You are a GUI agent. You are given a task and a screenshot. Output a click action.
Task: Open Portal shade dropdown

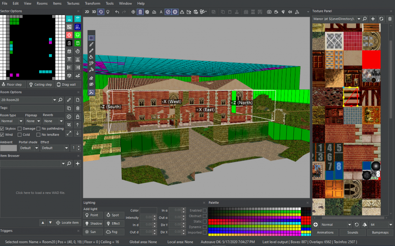pyautogui.click(x=29, y=148)
